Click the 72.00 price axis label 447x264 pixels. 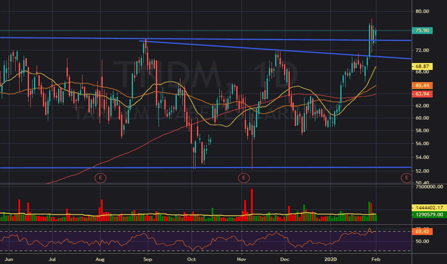[x=422, y=50]
